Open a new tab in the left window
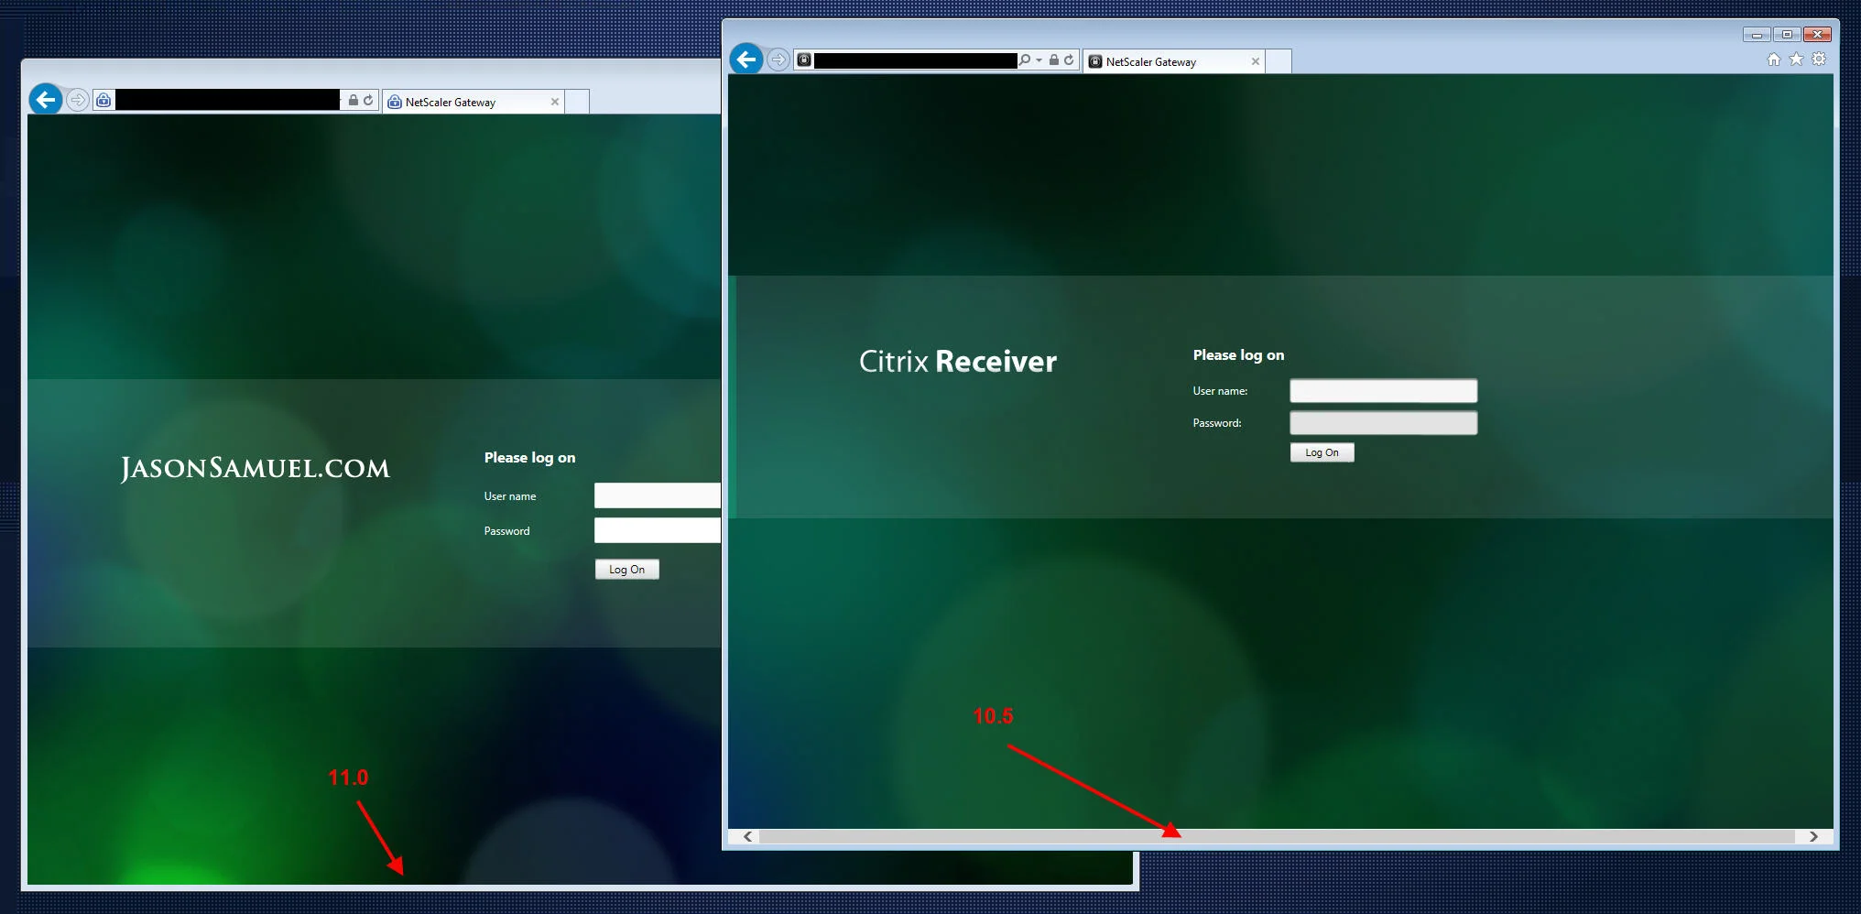 click(577, 102)
